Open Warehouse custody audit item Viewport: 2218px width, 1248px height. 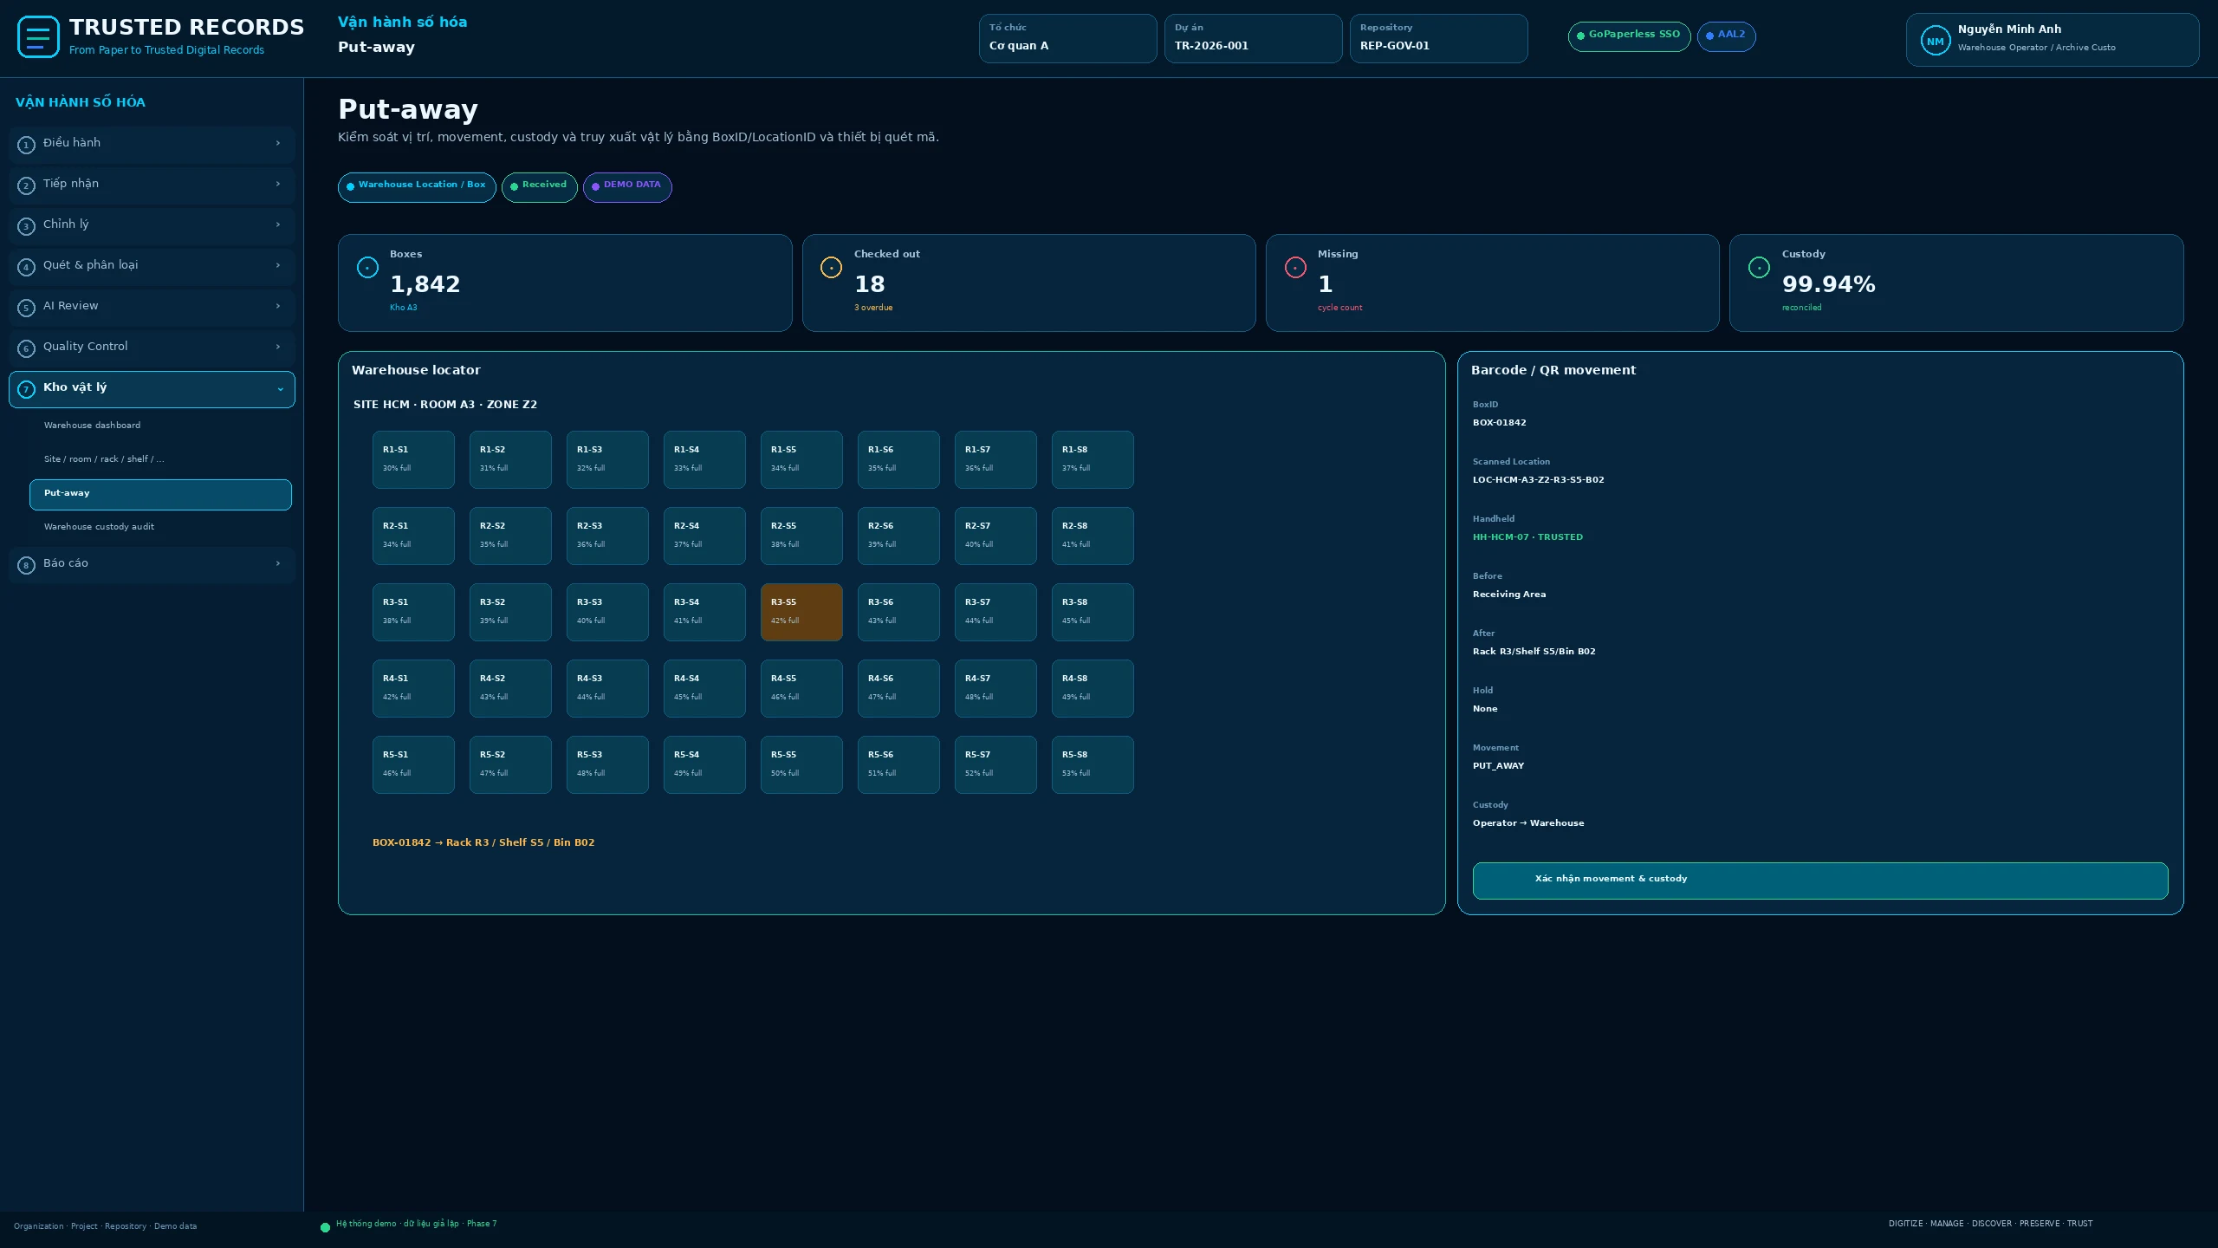(x=160, y=527)
